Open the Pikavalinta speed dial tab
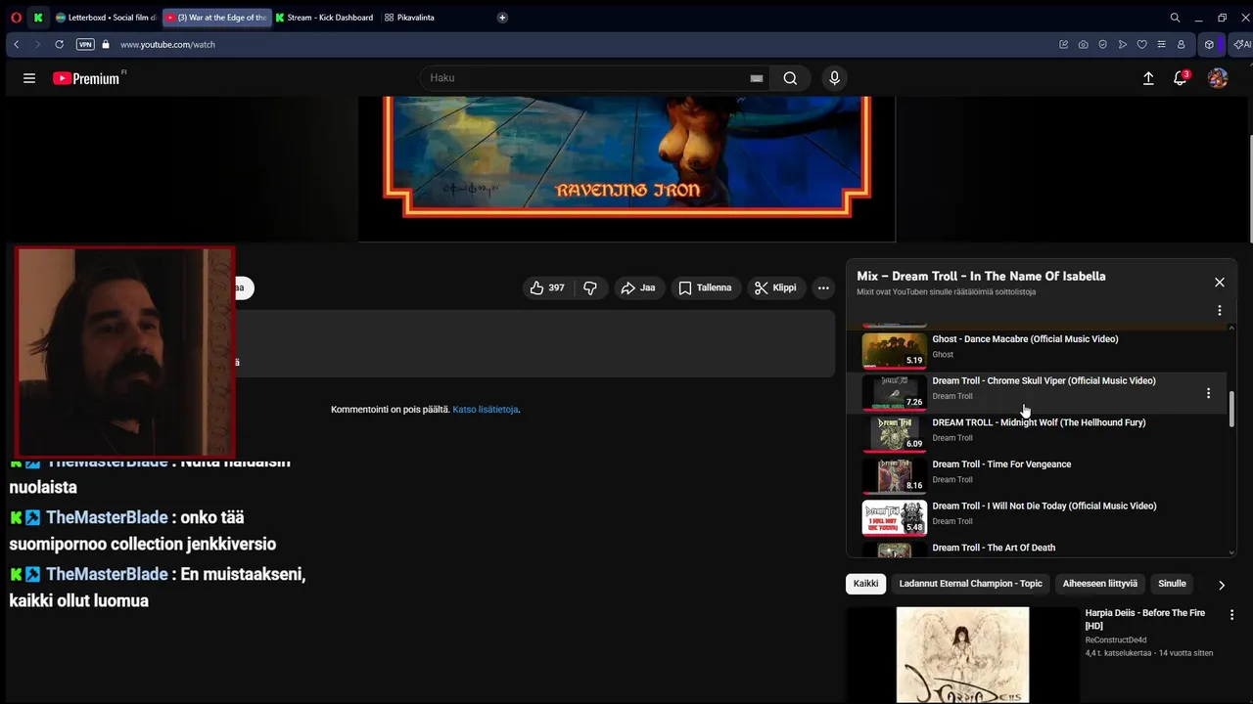The height and width of the screenshot is (704, 1253). pos(409,18)
